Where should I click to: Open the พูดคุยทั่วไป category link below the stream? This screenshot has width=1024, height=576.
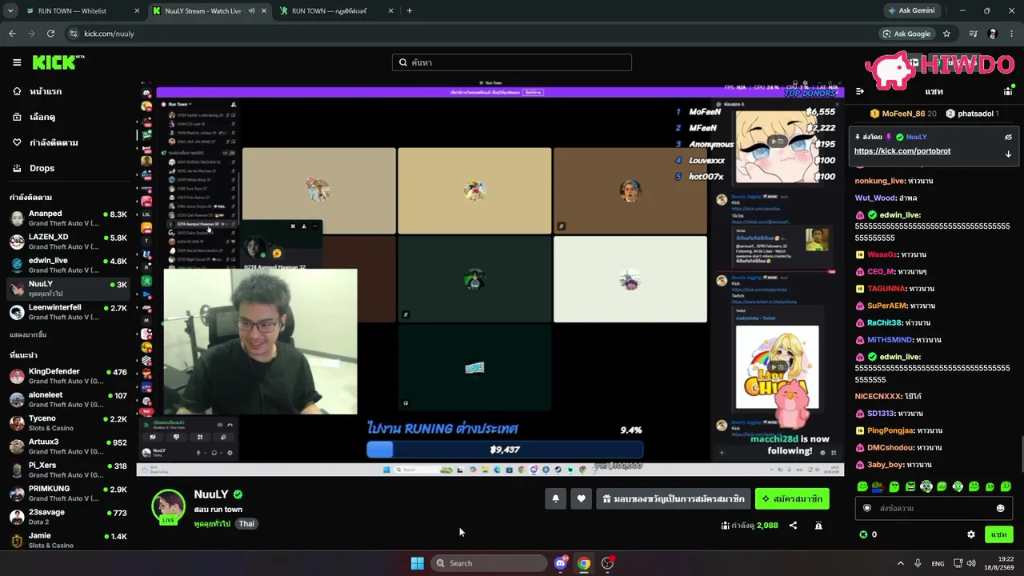click(x=212, y=524)
